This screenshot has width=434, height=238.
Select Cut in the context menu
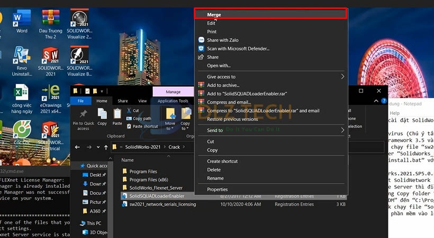[x=270, y=141]
